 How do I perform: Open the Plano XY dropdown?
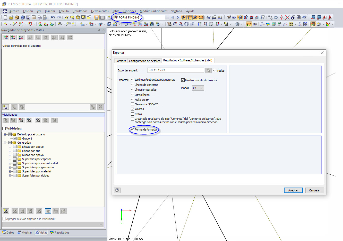tap(198, 88)
